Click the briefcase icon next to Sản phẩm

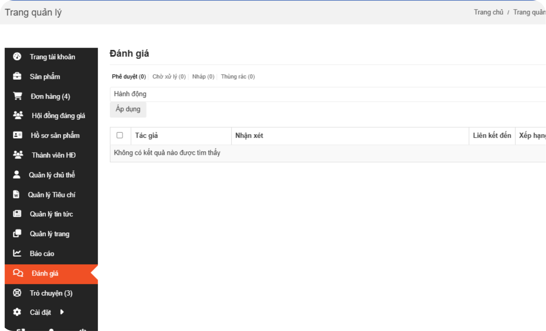[x=17, y=76]
